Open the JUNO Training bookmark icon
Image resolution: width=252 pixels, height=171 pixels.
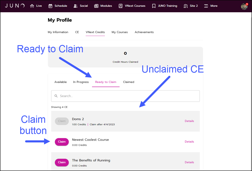(x=154, y=6)
